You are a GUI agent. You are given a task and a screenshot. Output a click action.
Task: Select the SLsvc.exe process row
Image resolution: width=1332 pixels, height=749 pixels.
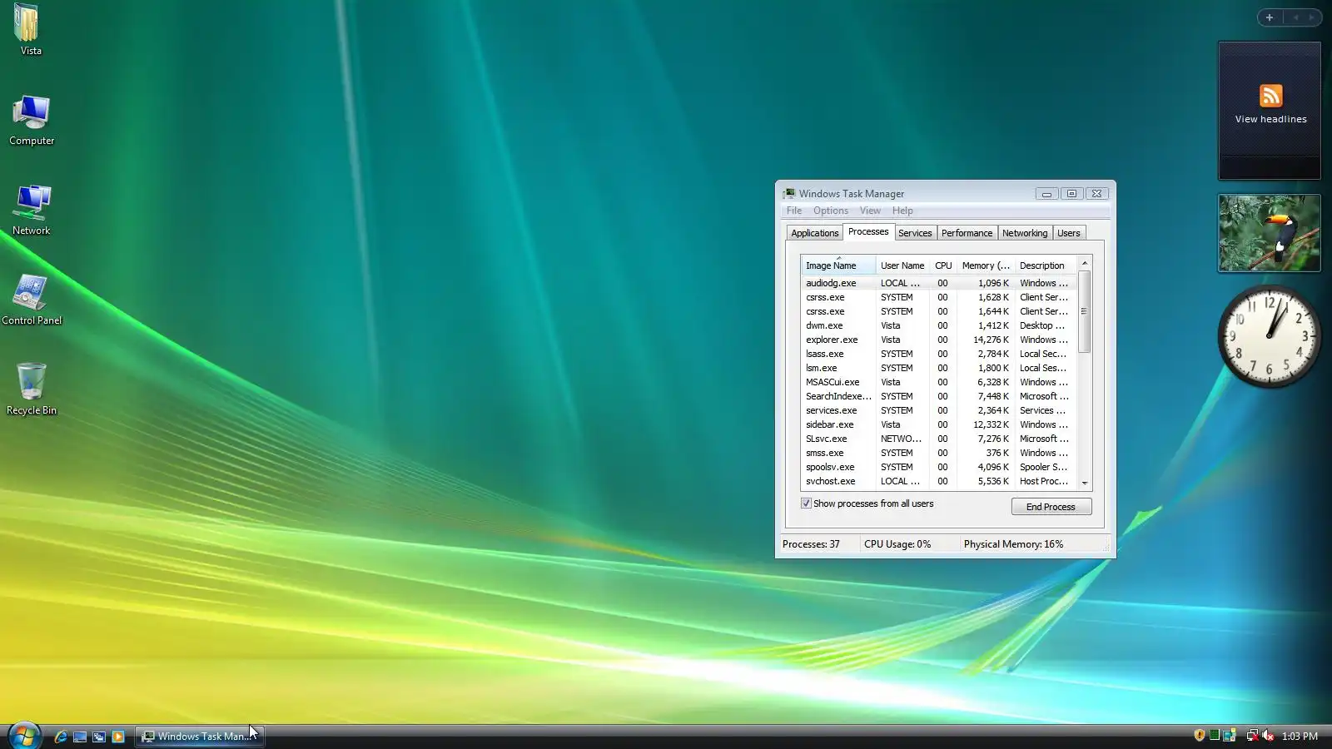click(x=939, y=439)
